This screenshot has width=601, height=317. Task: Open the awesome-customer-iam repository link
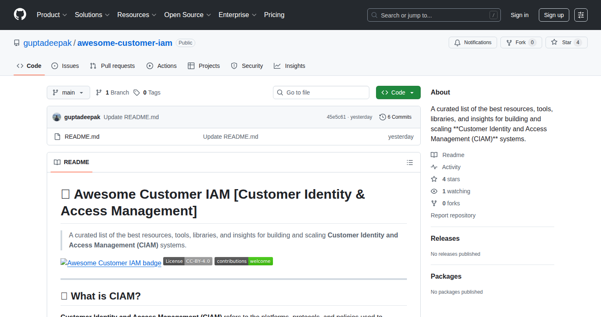125,43
